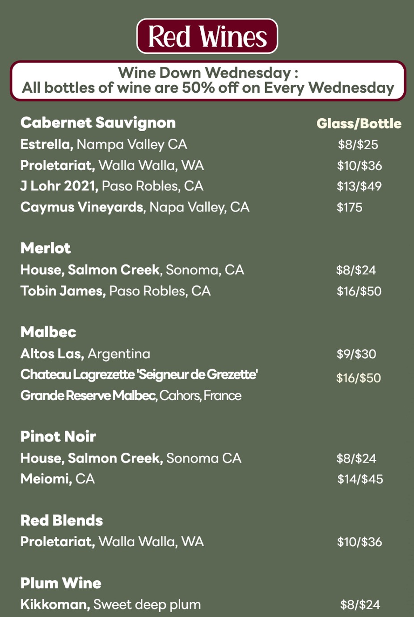
Task: Select Altos Las, Argentina Malbec
Action: (85, 354)
